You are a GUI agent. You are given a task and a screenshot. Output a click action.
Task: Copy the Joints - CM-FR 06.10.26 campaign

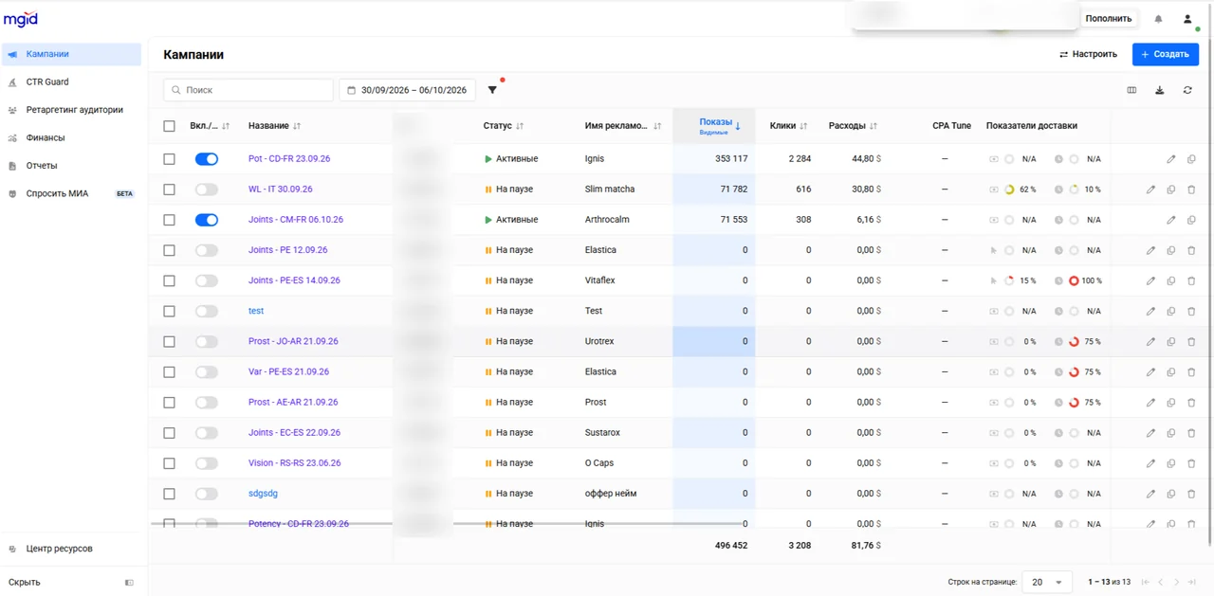(x=1191, y=220)
